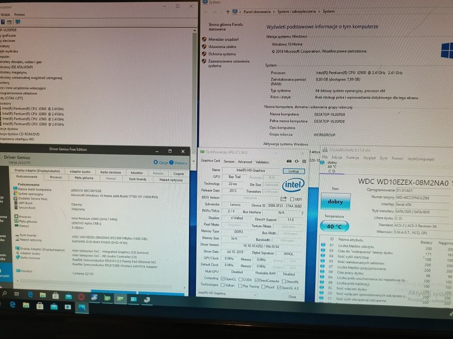The width and height of the screenshot is (453, 339).
Task: Click the chevron after System i zabezpieczenia breadcrumb
Action: click(x=319, y=12)
